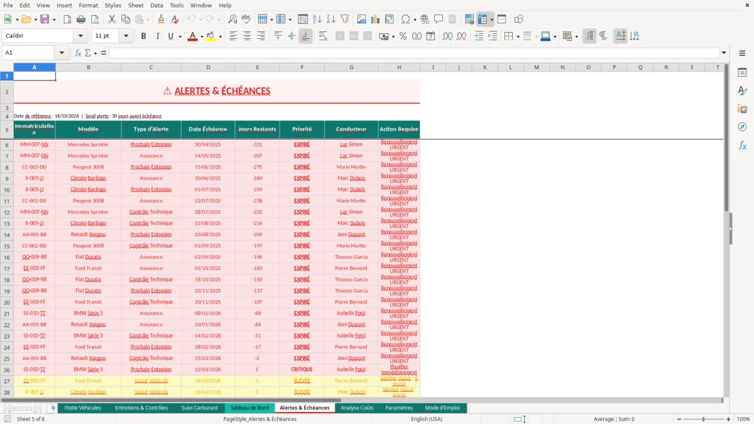The width and height of the screenshot is (754, 424).
Task: Open the Gallery sidebar panel
Action: tap(742, 109)
